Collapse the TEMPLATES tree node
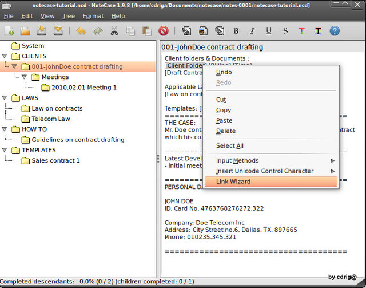 pos(5,150)
